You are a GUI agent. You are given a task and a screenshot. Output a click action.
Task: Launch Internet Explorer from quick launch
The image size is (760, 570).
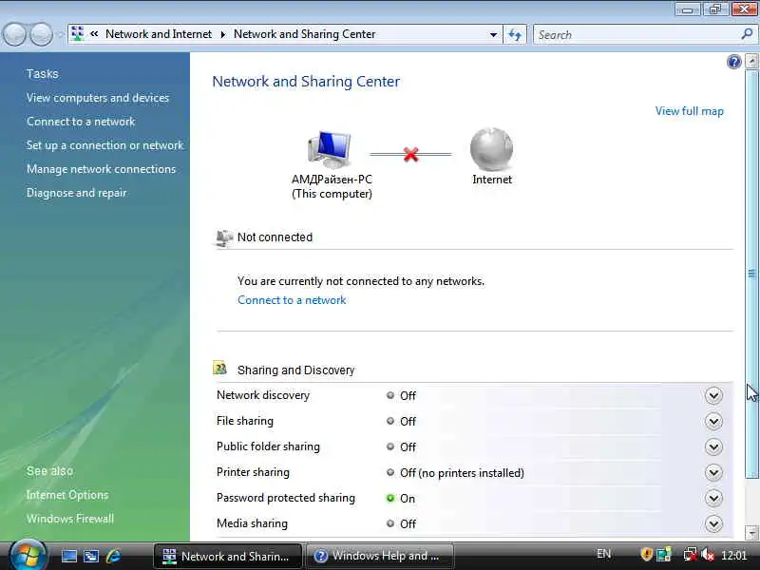113,556
